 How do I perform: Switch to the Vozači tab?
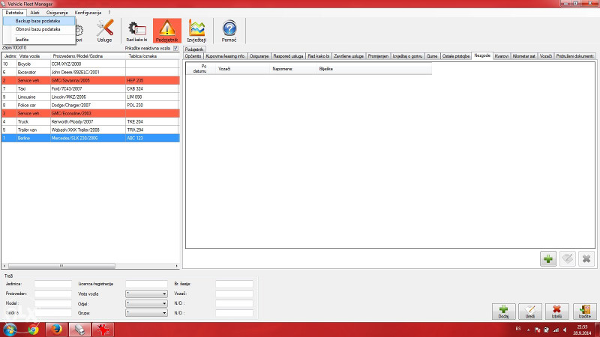pyautogui.click(x=546, y=56)
